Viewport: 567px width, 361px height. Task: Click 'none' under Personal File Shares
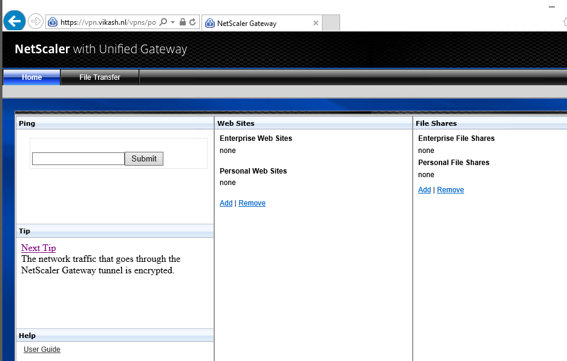point(426,175)
